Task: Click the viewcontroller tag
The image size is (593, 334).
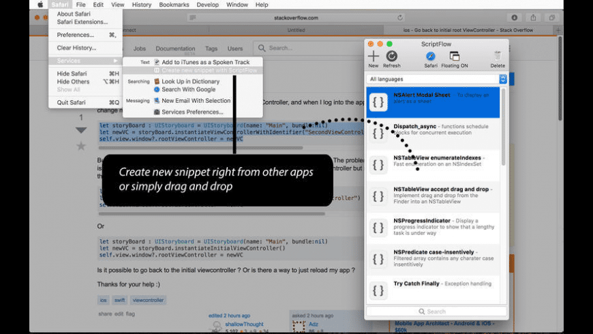Action: click(x=149, y=300)
